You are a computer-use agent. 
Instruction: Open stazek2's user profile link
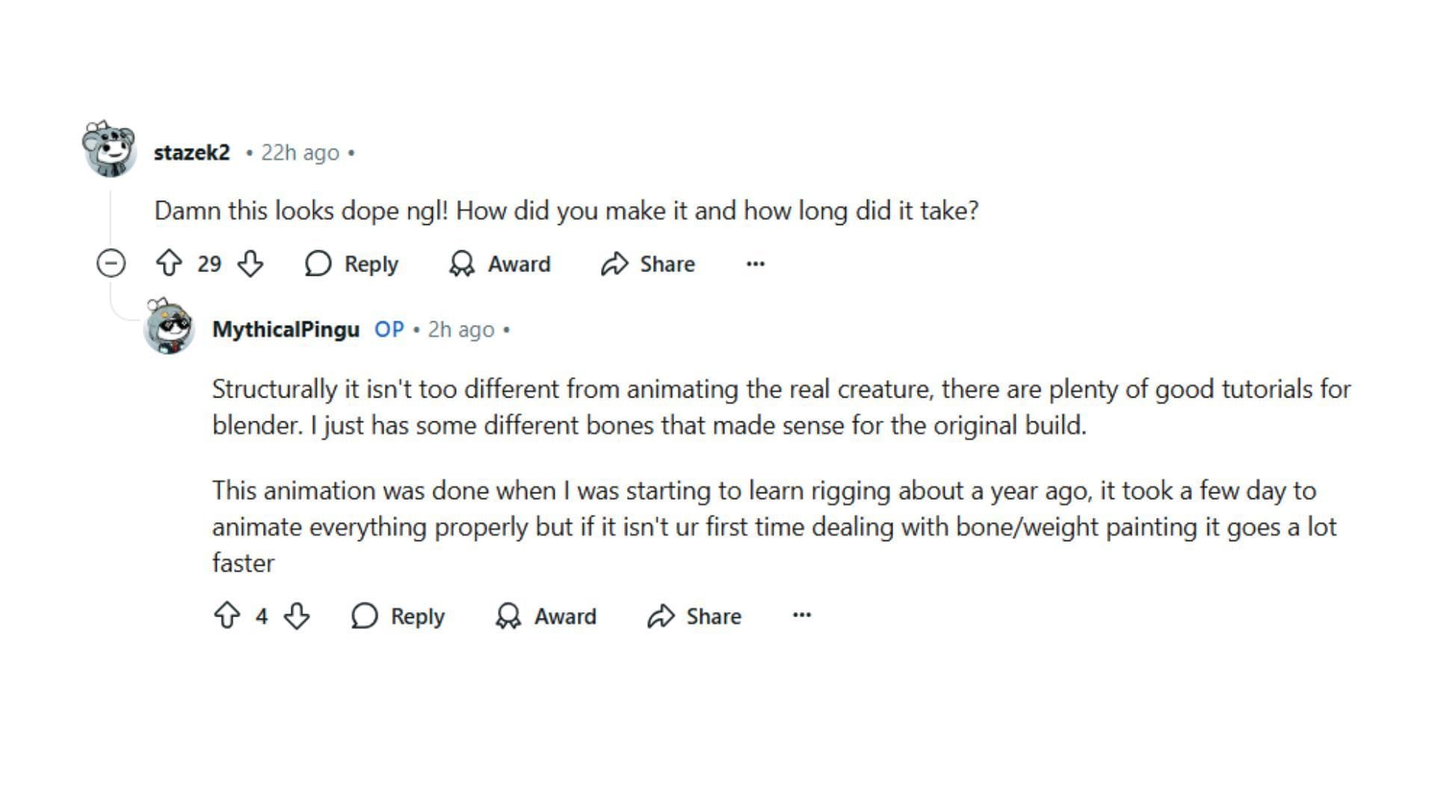point(191,152)
